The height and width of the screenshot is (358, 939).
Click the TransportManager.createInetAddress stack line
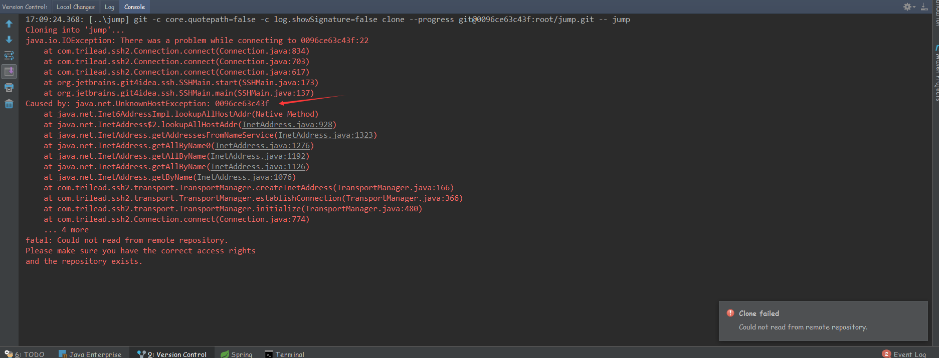click(249, 188)
